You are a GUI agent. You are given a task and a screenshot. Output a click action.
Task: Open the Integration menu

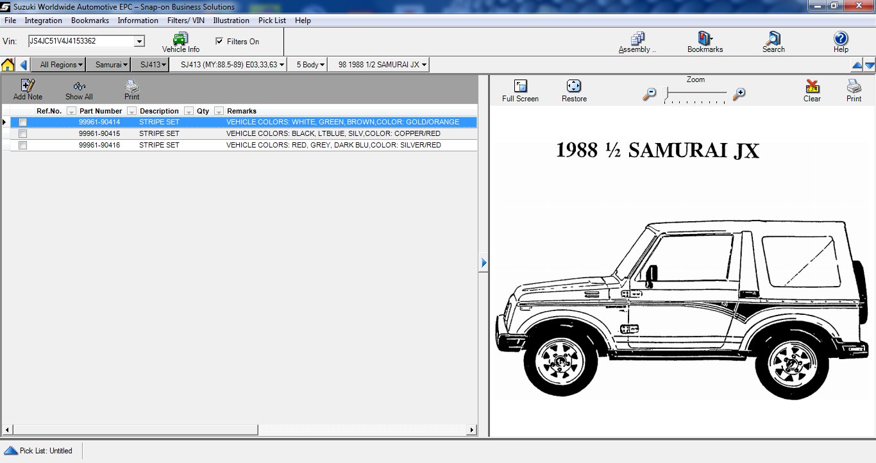(x=44, y=21)
